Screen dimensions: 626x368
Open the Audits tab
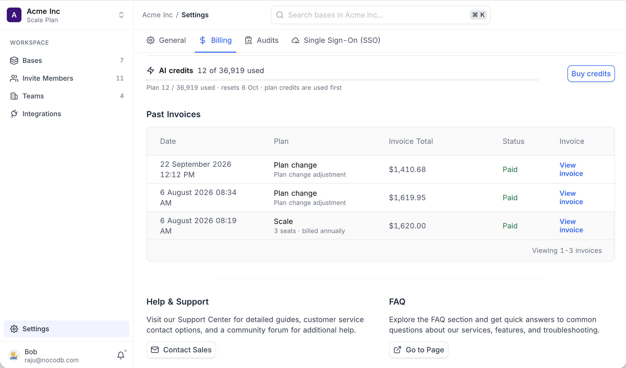pos(262,40)
